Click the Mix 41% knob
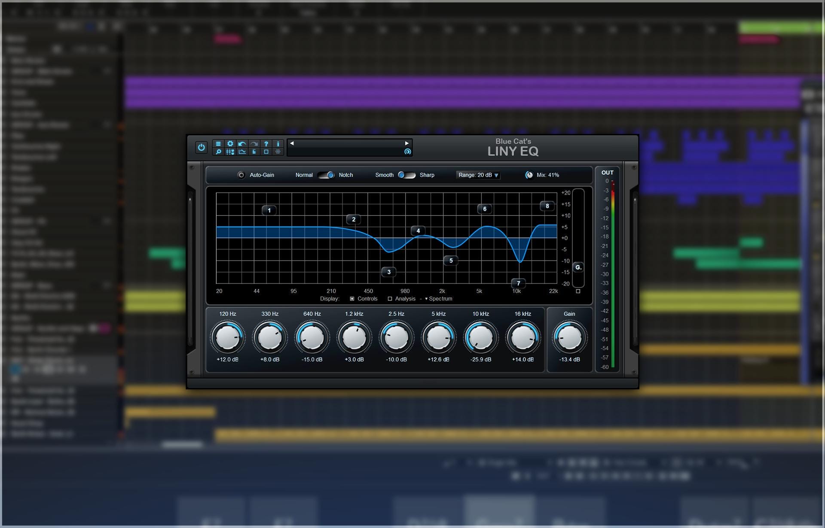The width and height of the screenshot is (825, 528). (x=529, y=175)
